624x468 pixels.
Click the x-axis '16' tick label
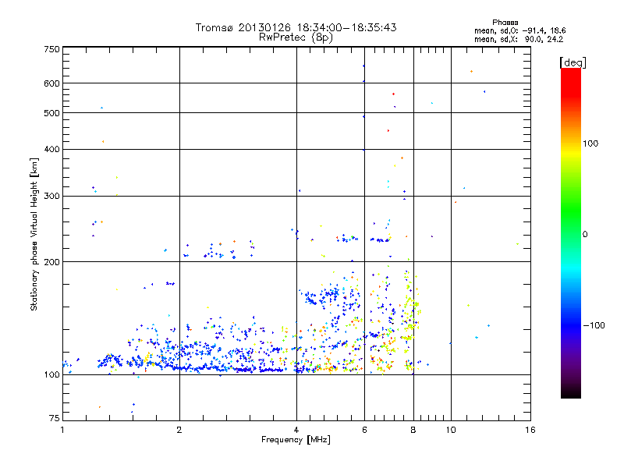pos(530,430)
